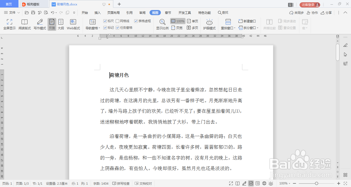Add a new document tab with plus
Viewport: 351px width, 187px height.
pos(119,4)
